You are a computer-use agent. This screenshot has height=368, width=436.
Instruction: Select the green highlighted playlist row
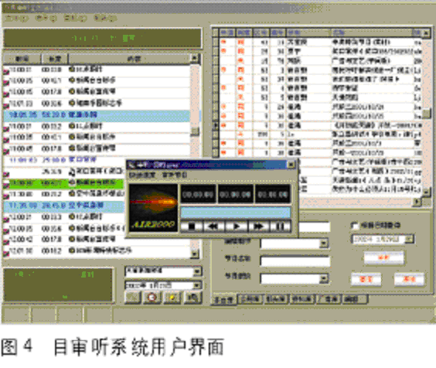[63, 183]
